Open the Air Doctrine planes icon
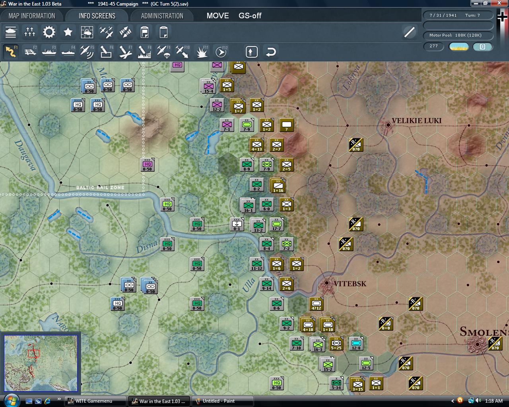Image resolution: width=509 pixels, height=407 pixels. 106,32
